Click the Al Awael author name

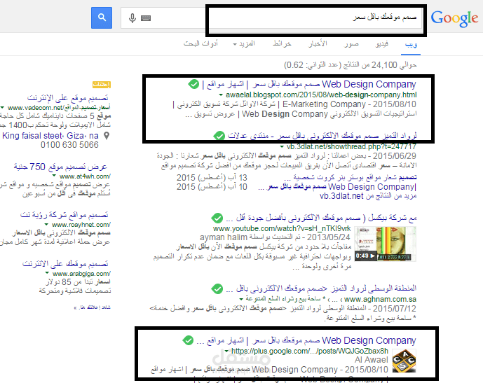click(x=372, y=360)
